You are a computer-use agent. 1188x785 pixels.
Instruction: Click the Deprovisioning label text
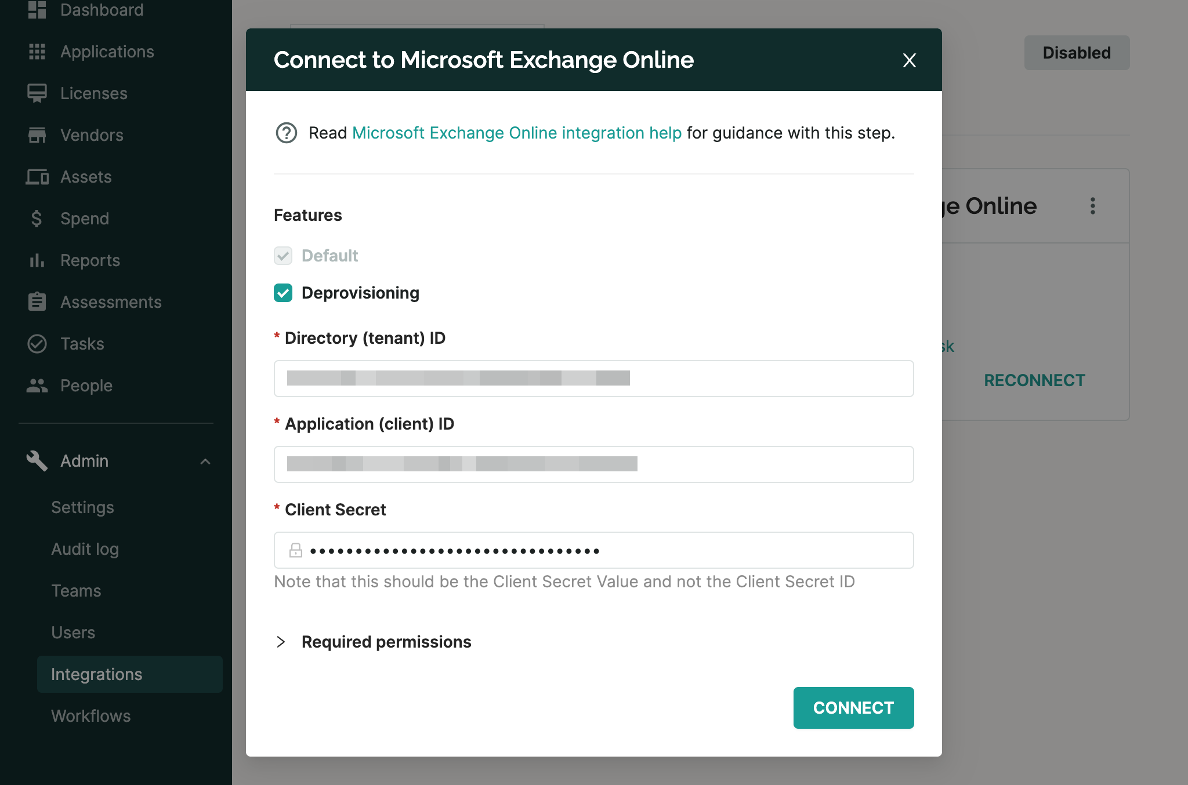pos(360,293)
